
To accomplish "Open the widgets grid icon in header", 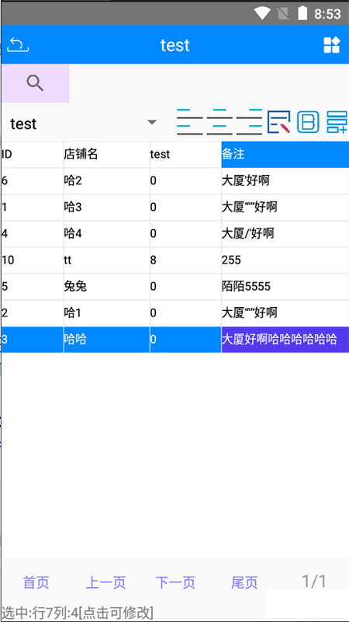I will (332, 45).
